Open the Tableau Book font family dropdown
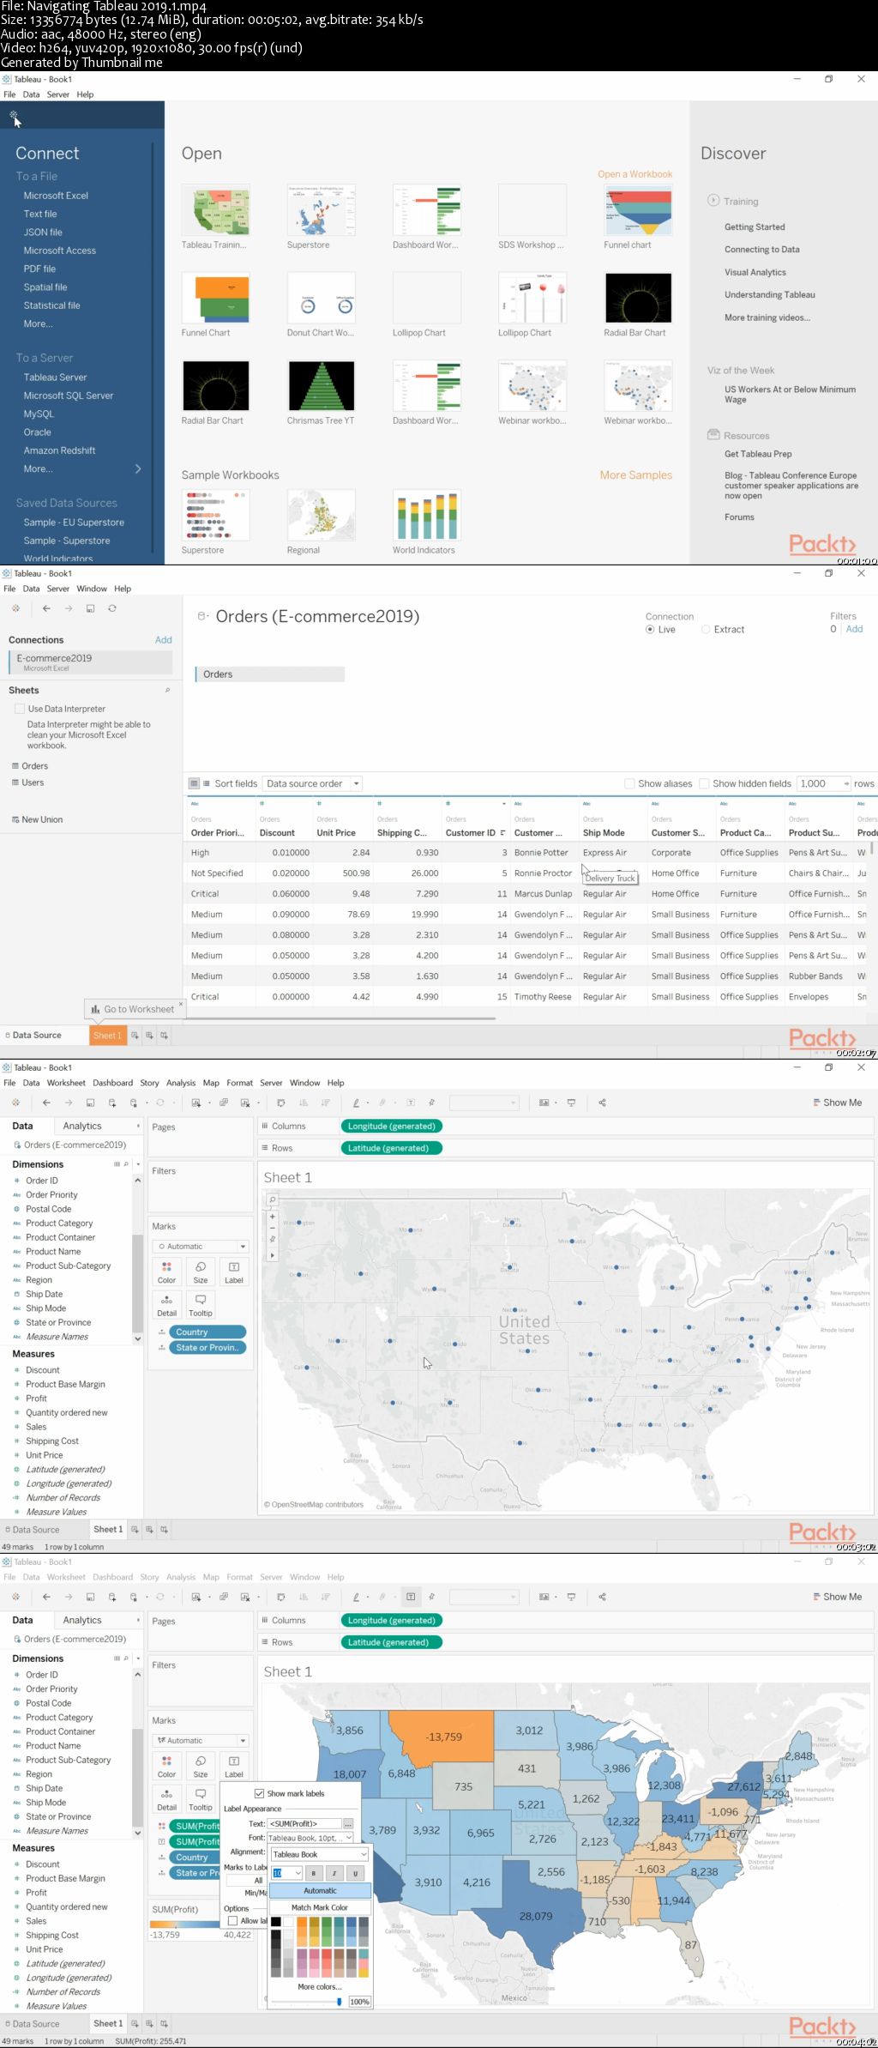 point(320,1854)
